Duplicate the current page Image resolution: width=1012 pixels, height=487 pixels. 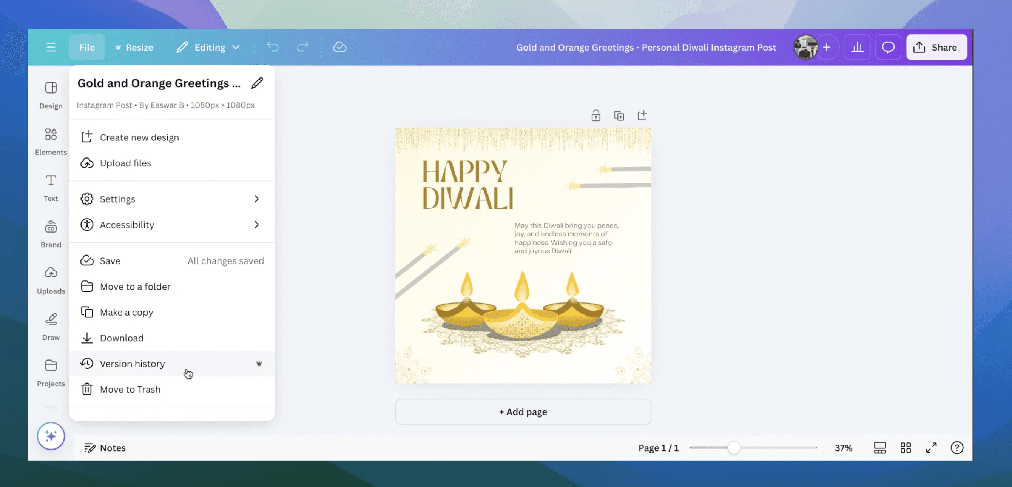[x=619, y=116]
